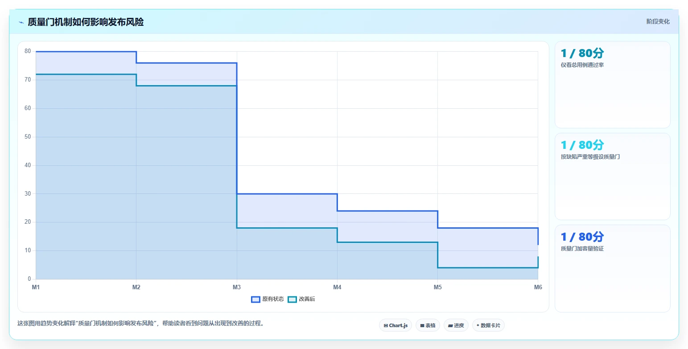The width and height of the screenshot is (688, 349).
Task: Click the M3 axis label
Action: pyautogui.click(x=237, y=287)
